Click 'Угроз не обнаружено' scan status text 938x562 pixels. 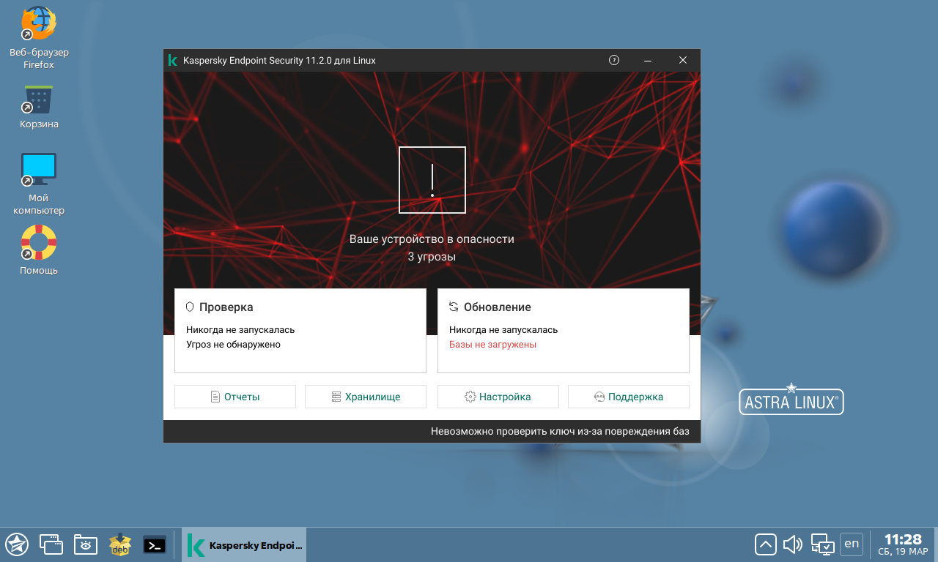(x=233, y=345)
